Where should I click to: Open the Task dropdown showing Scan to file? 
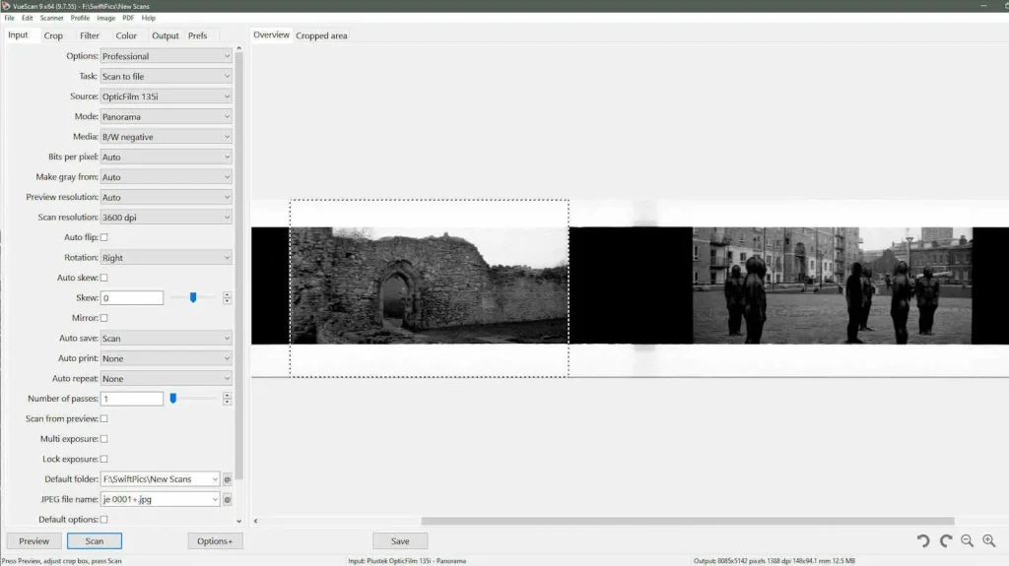[166, 76]
